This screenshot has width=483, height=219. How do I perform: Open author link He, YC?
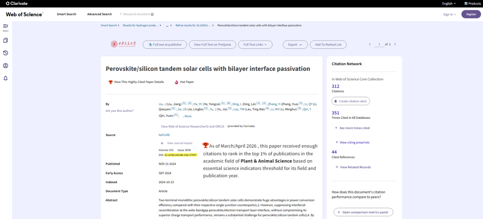[x=198, y=104]
